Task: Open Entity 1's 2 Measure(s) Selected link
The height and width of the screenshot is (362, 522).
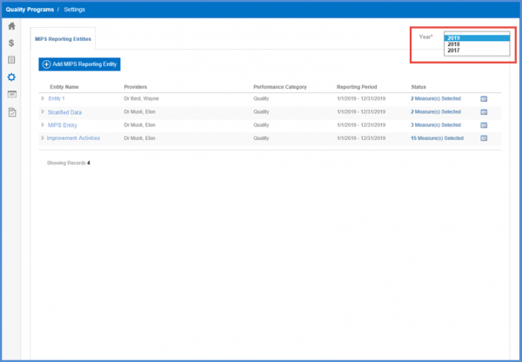Action: click(x=436, y=98)
